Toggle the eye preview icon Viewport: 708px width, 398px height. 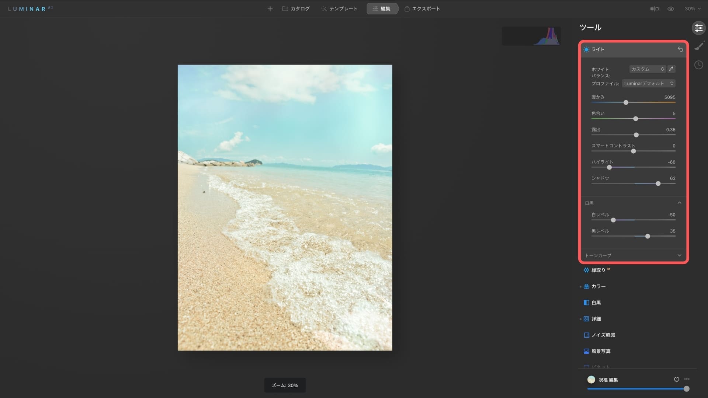click(671, 9)
